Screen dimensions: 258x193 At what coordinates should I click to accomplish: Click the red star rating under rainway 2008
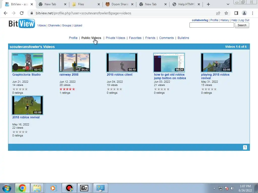click(x=67, y=89)
